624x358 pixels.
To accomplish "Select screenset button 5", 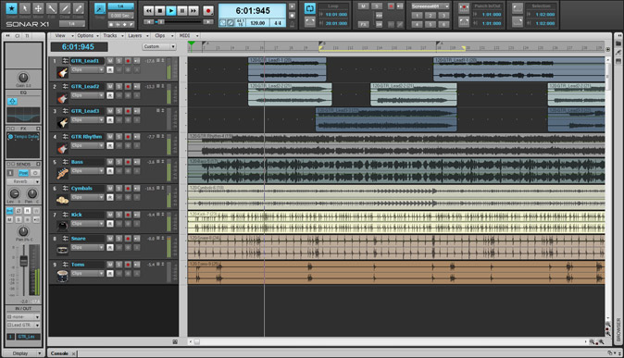I will 431,24.
